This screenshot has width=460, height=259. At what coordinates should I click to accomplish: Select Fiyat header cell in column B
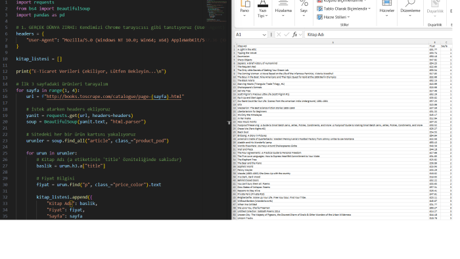434,46
